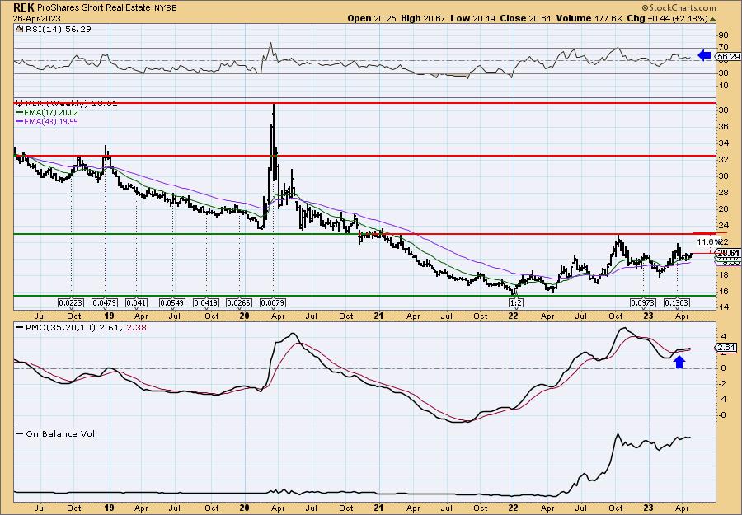
Task: Click the 20.61 price tag on price axis
Action: pos(728,253)
